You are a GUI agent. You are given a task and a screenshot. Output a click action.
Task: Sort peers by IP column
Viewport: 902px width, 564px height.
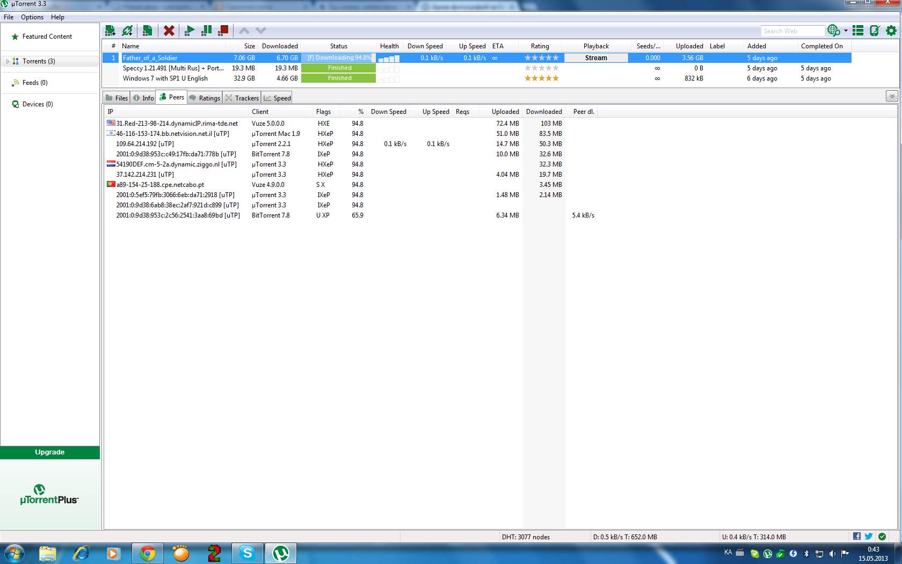point(177,112)
